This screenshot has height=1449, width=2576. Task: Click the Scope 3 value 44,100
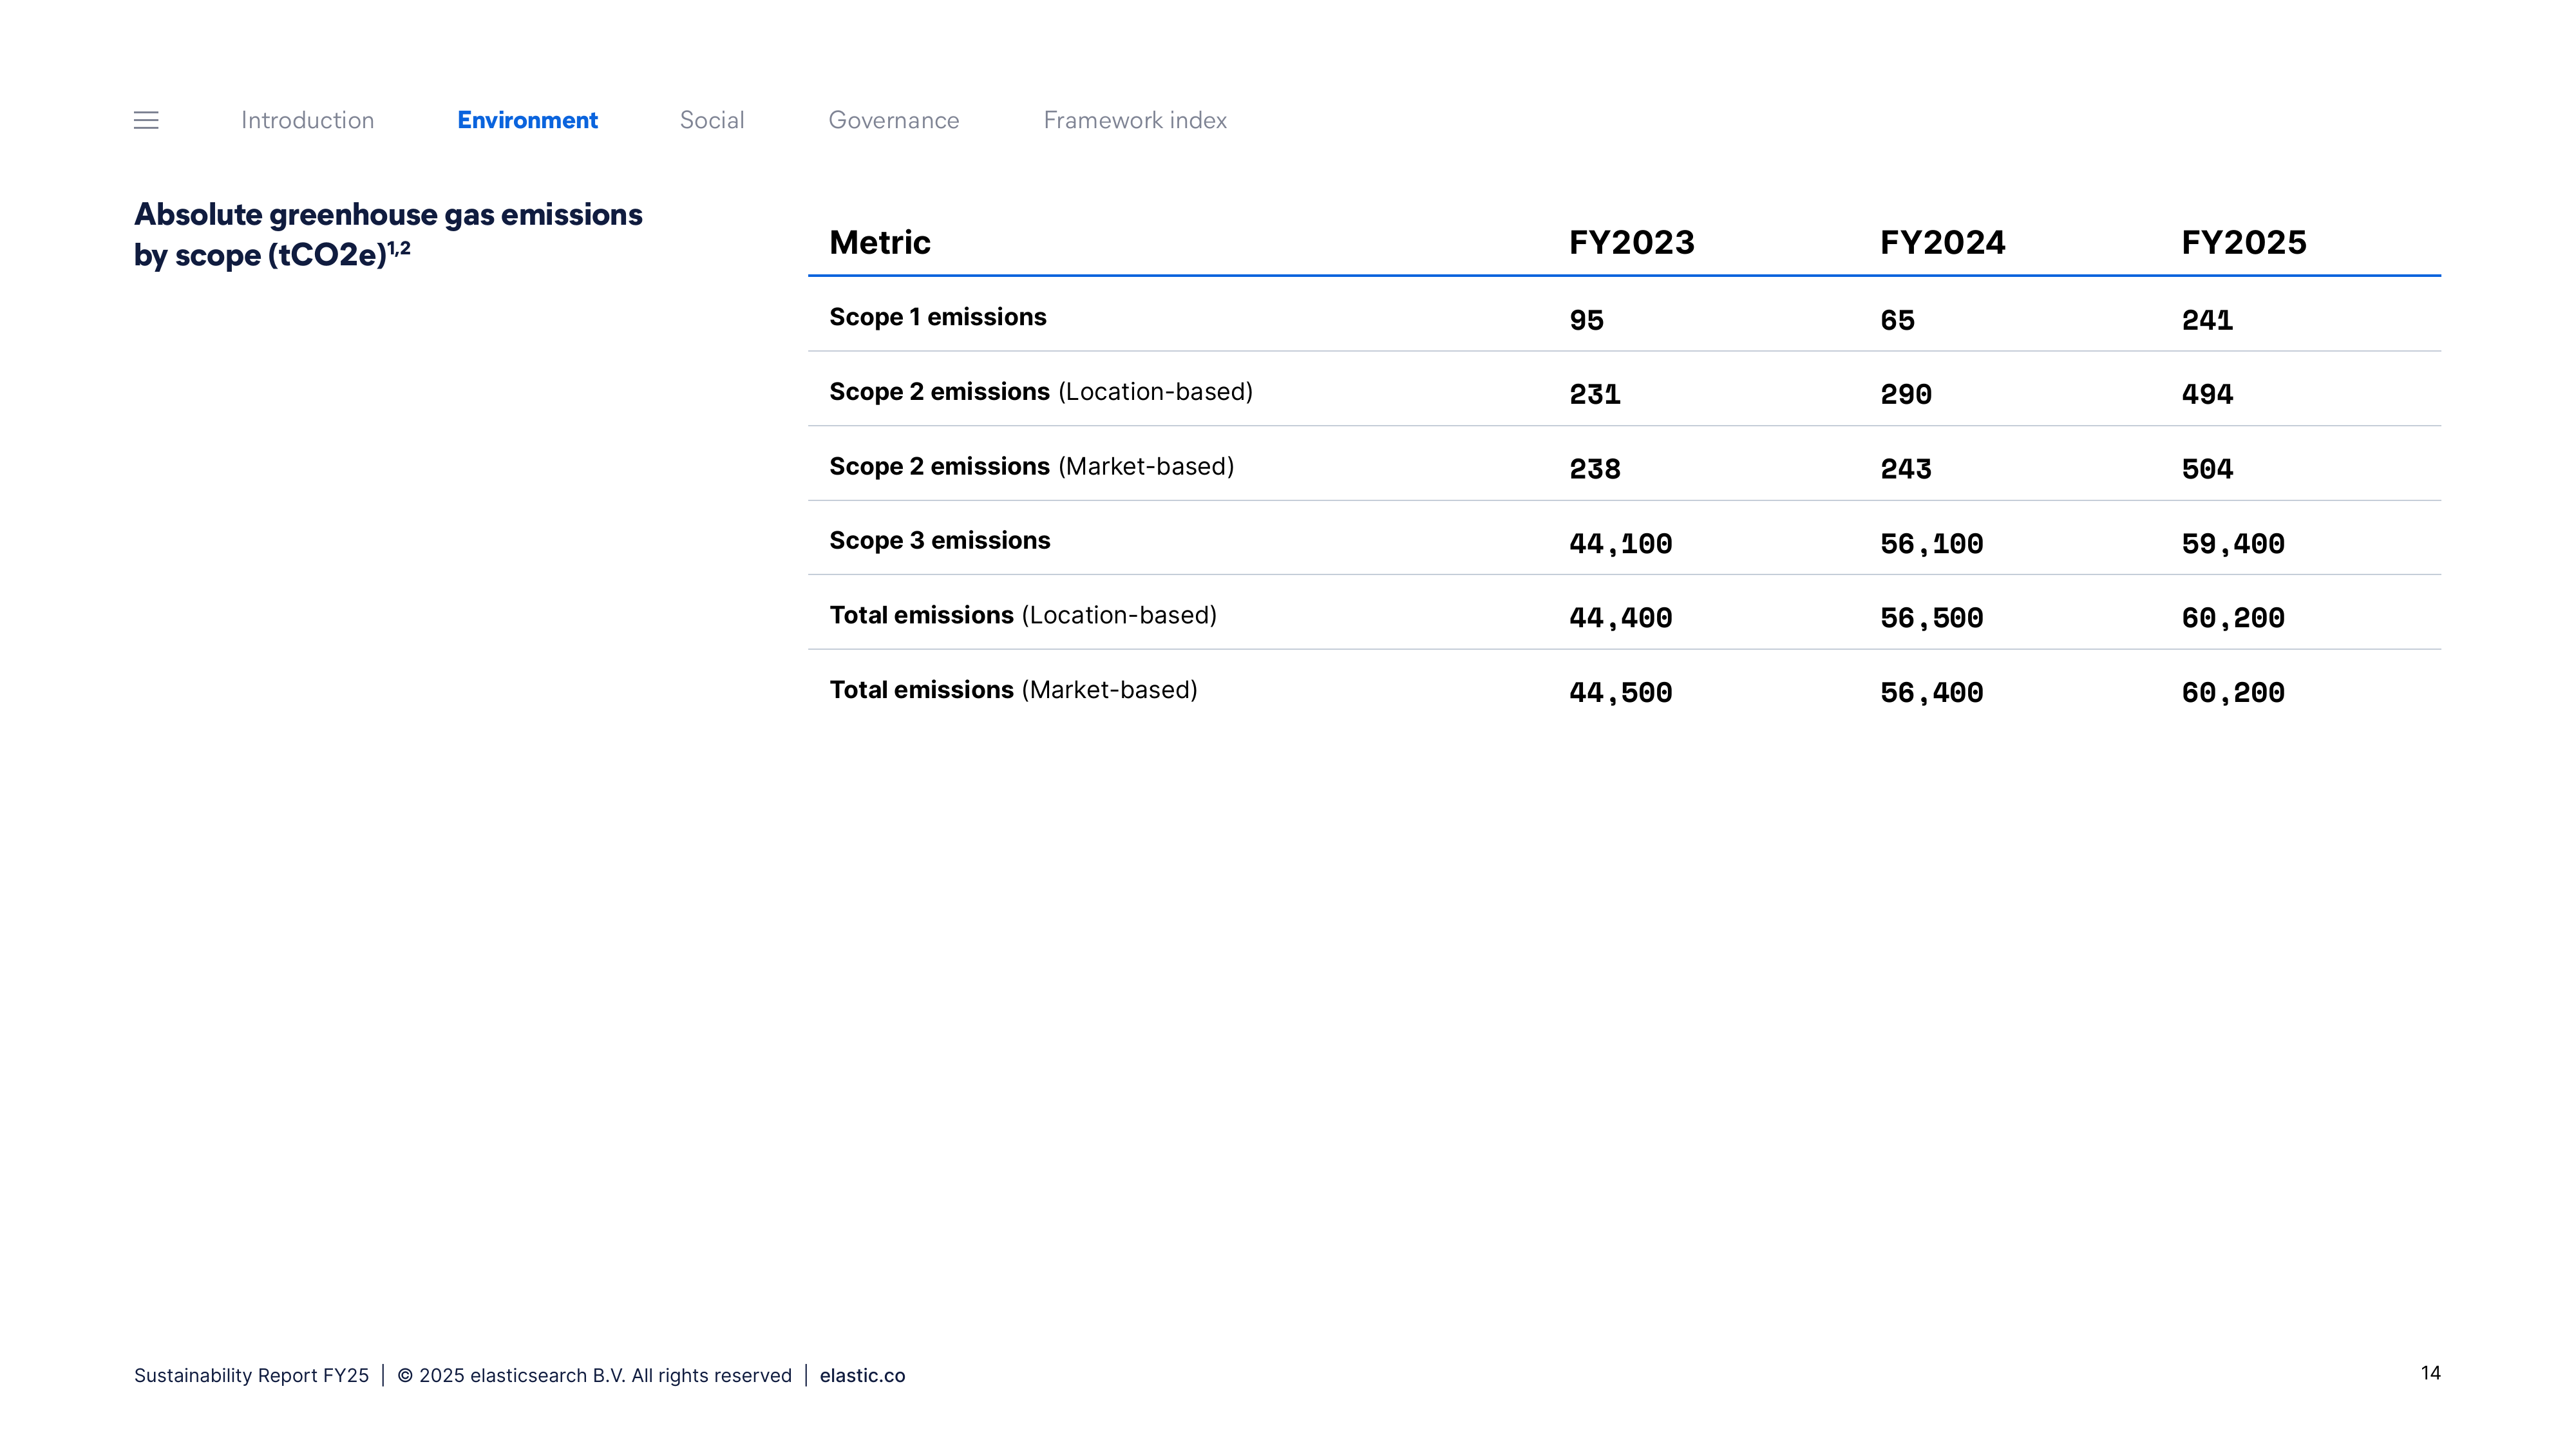tap(1620, 544)
